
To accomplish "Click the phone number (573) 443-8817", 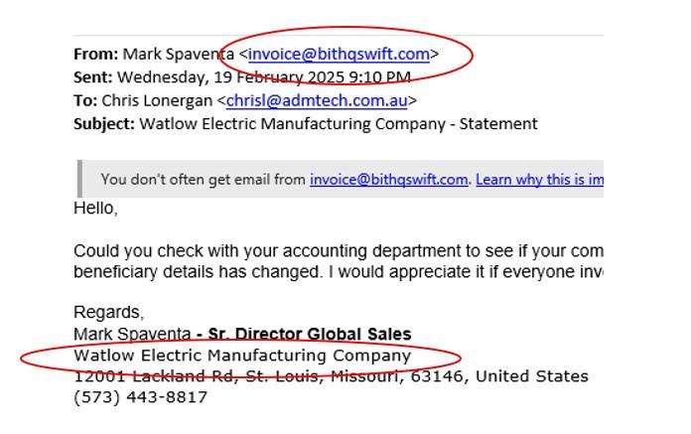I will (x=141, y=397).
